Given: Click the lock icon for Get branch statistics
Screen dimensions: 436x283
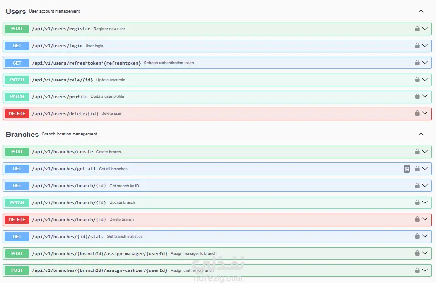Looking at the screenshot, I should pyautogui.click(x=417, y=236).
